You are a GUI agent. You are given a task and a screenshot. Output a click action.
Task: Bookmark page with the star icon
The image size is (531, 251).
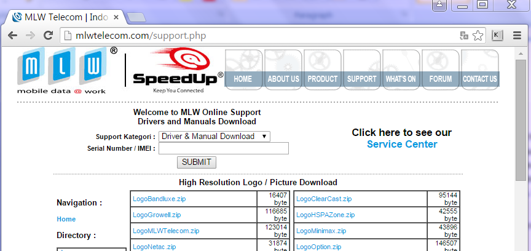pyautogui.click(x=478, y=35)
